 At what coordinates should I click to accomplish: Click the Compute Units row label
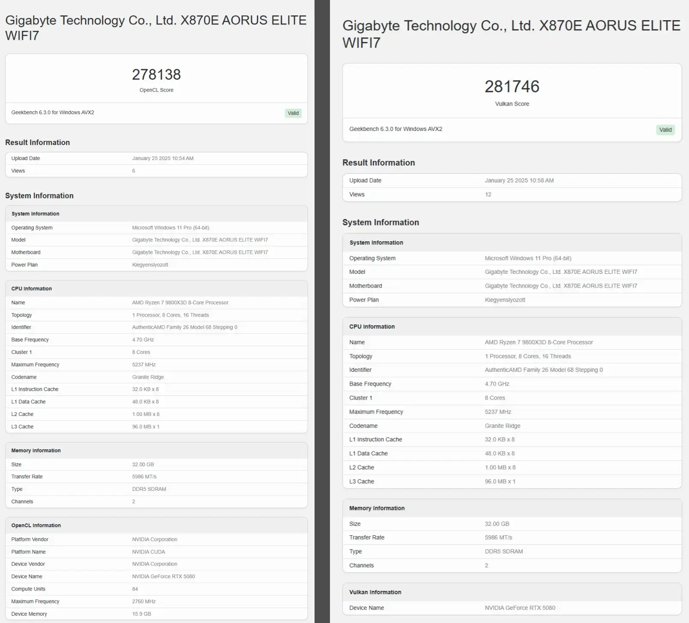click(28, 589)
